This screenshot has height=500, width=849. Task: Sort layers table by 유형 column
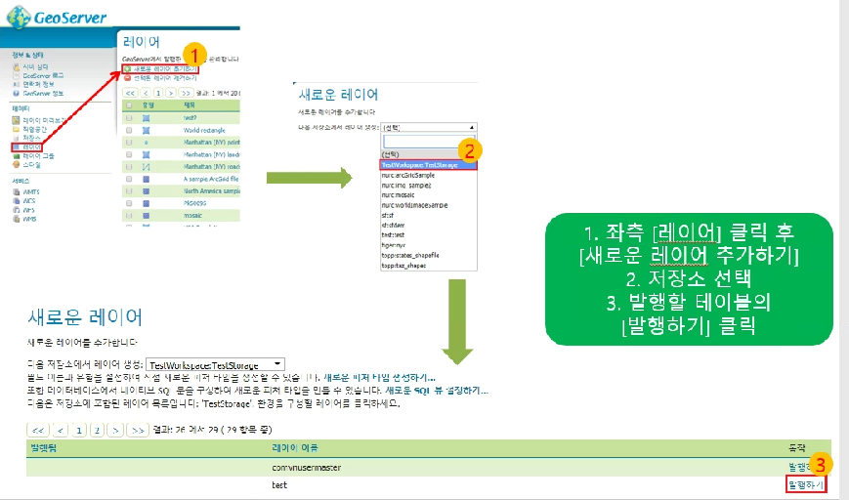[148, 105]
